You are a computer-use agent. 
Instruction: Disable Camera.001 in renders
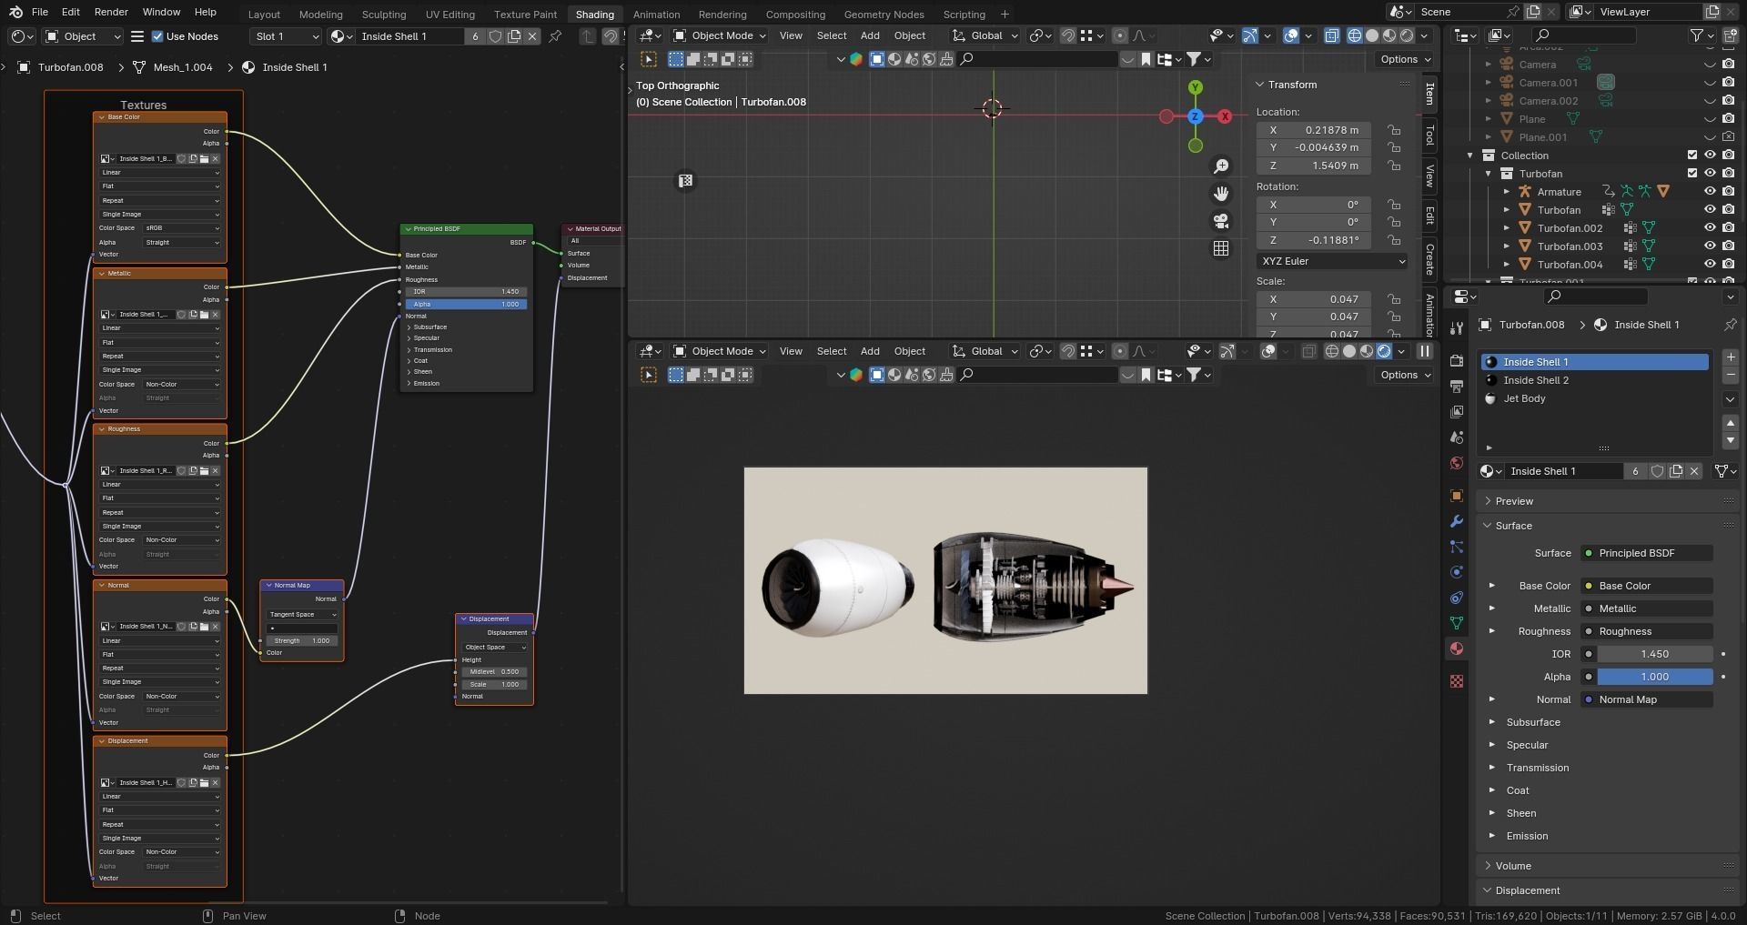[1728, 83]
